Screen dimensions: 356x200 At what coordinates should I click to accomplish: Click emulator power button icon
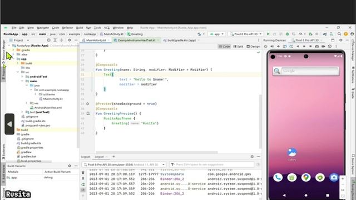[x=266, y=46]
